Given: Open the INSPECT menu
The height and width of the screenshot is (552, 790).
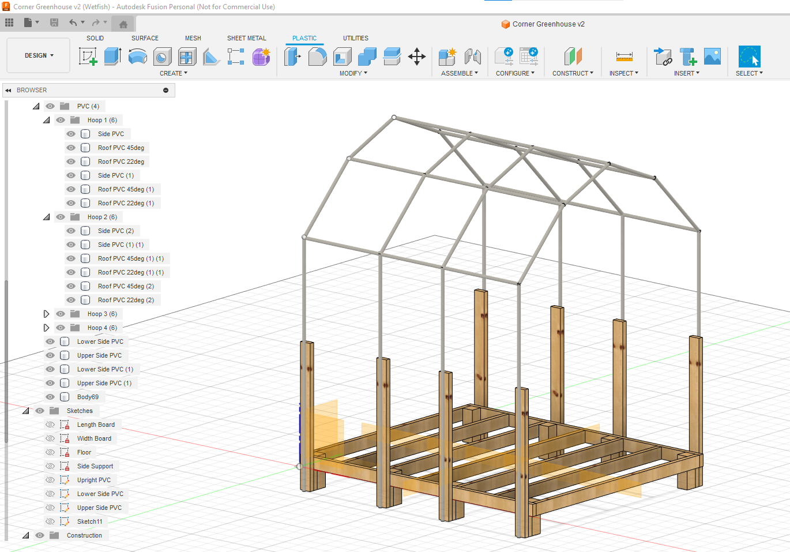Looking at the screenshot, I should tap(624, 73).
